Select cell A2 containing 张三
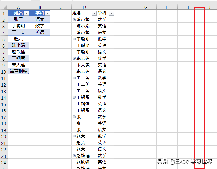217x169 pixels. click(x=18, y=19)
